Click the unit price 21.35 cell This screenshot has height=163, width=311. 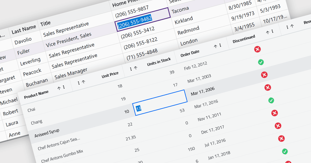(x=131, y=138)
